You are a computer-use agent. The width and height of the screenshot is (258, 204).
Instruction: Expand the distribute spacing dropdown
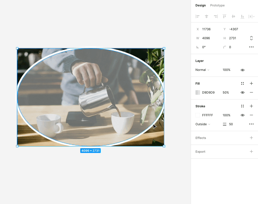[x=251, y=17]
